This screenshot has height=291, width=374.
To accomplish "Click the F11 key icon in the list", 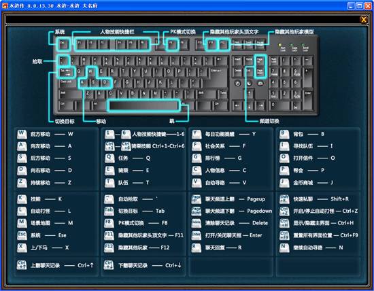I will 109,235.
